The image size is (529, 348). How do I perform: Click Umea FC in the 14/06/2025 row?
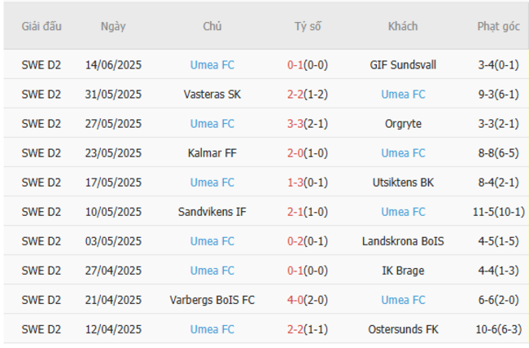212,64
